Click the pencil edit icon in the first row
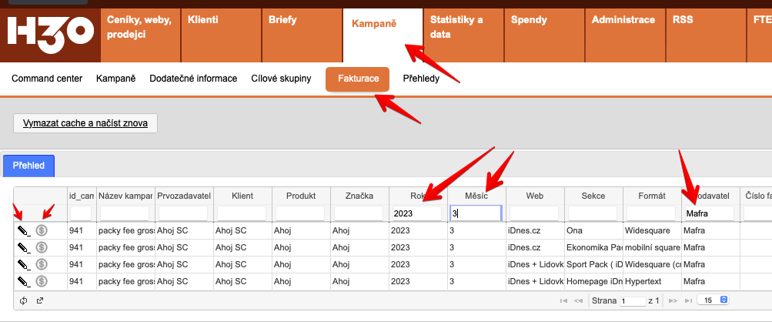Screen dimensions: 772x322 pyautogui.click(x=24, y=230)
